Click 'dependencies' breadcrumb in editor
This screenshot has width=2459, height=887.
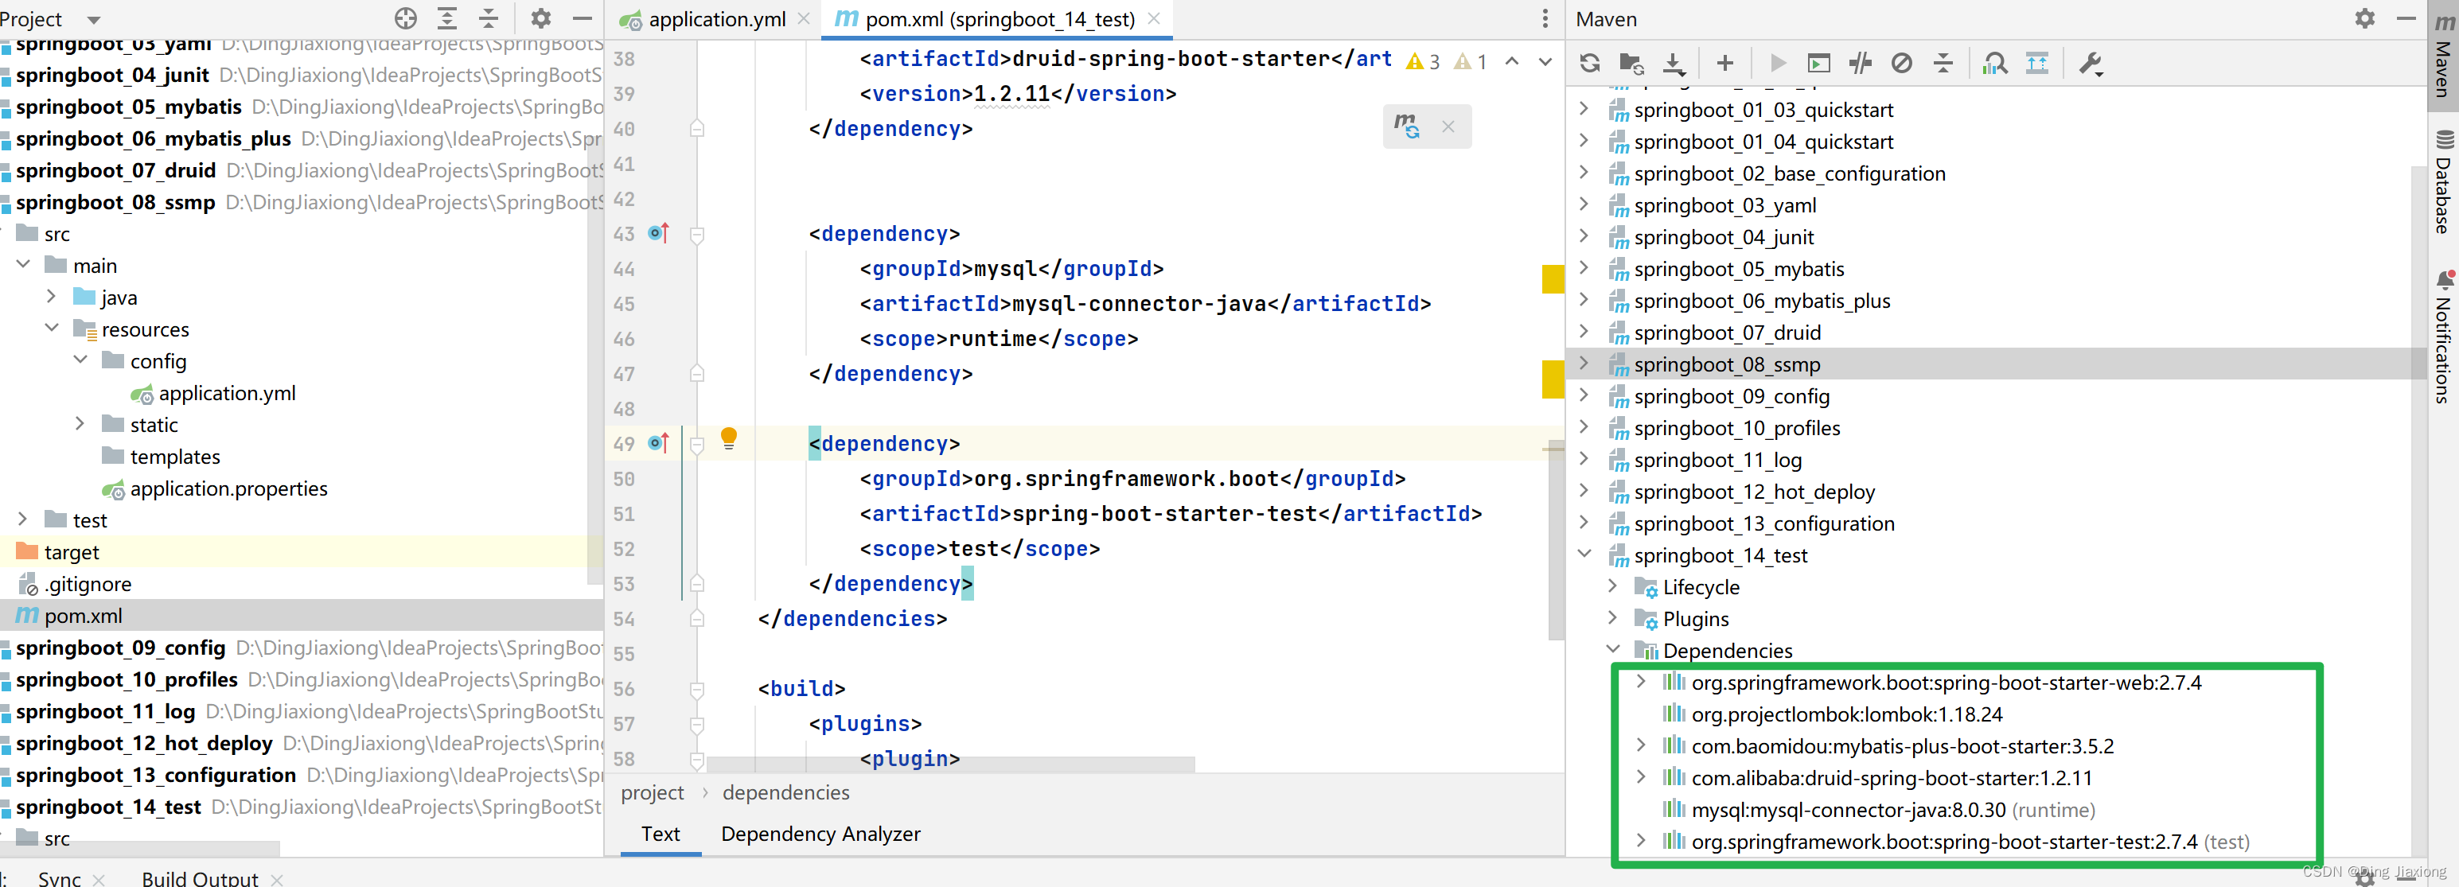pyautogui.click(x=785, y=792)
